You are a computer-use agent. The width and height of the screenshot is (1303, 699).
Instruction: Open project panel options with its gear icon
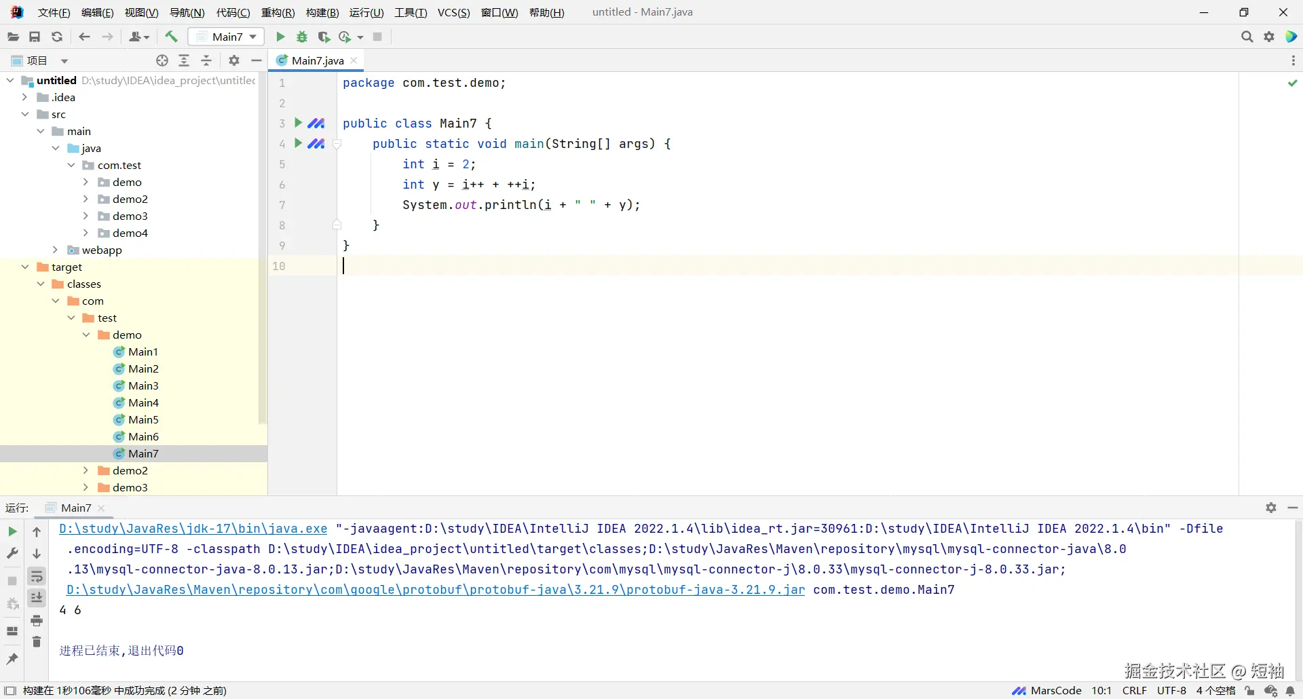pos(234,60)
